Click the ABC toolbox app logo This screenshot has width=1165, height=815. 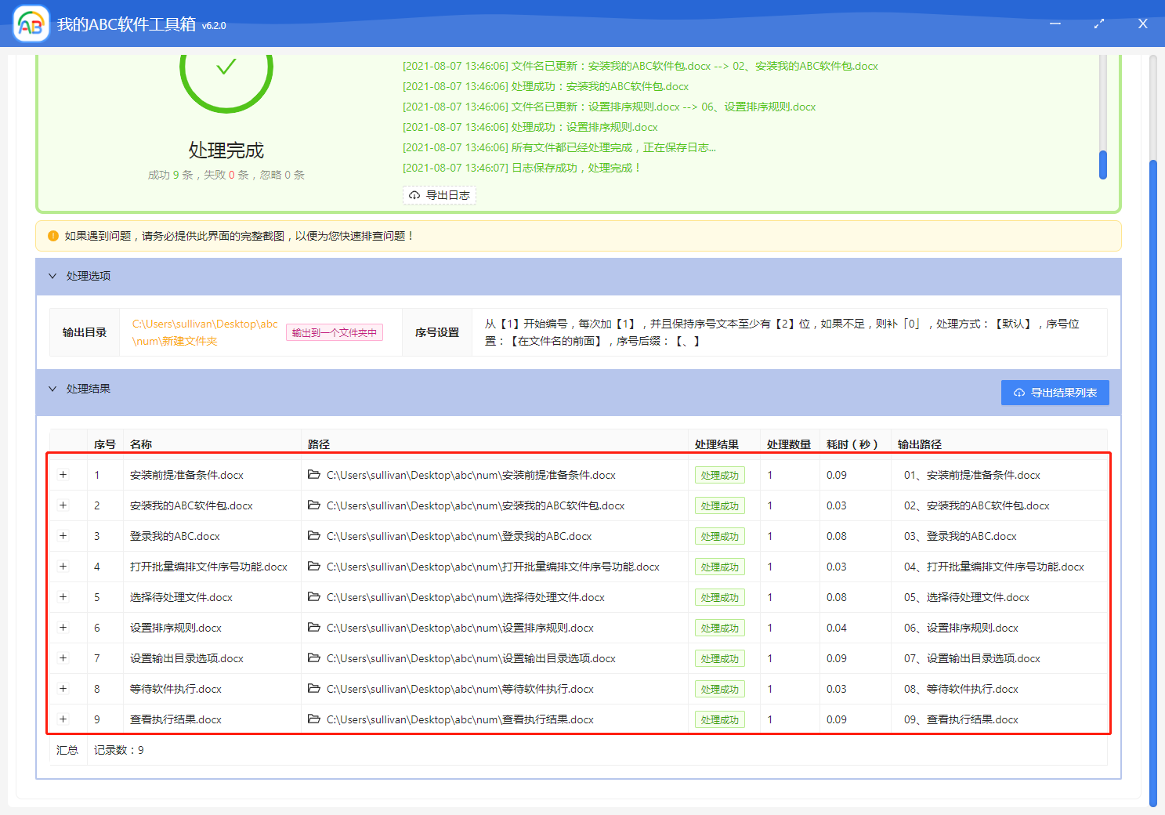[31, 24]
